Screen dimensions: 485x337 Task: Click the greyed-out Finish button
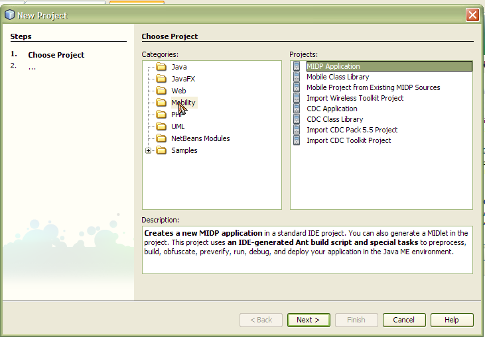pyautogui.click(x=356, y=320)
